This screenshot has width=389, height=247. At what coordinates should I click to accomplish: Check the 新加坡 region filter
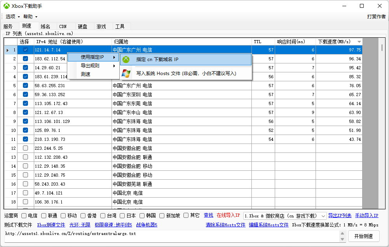click(x=162, y=215)
